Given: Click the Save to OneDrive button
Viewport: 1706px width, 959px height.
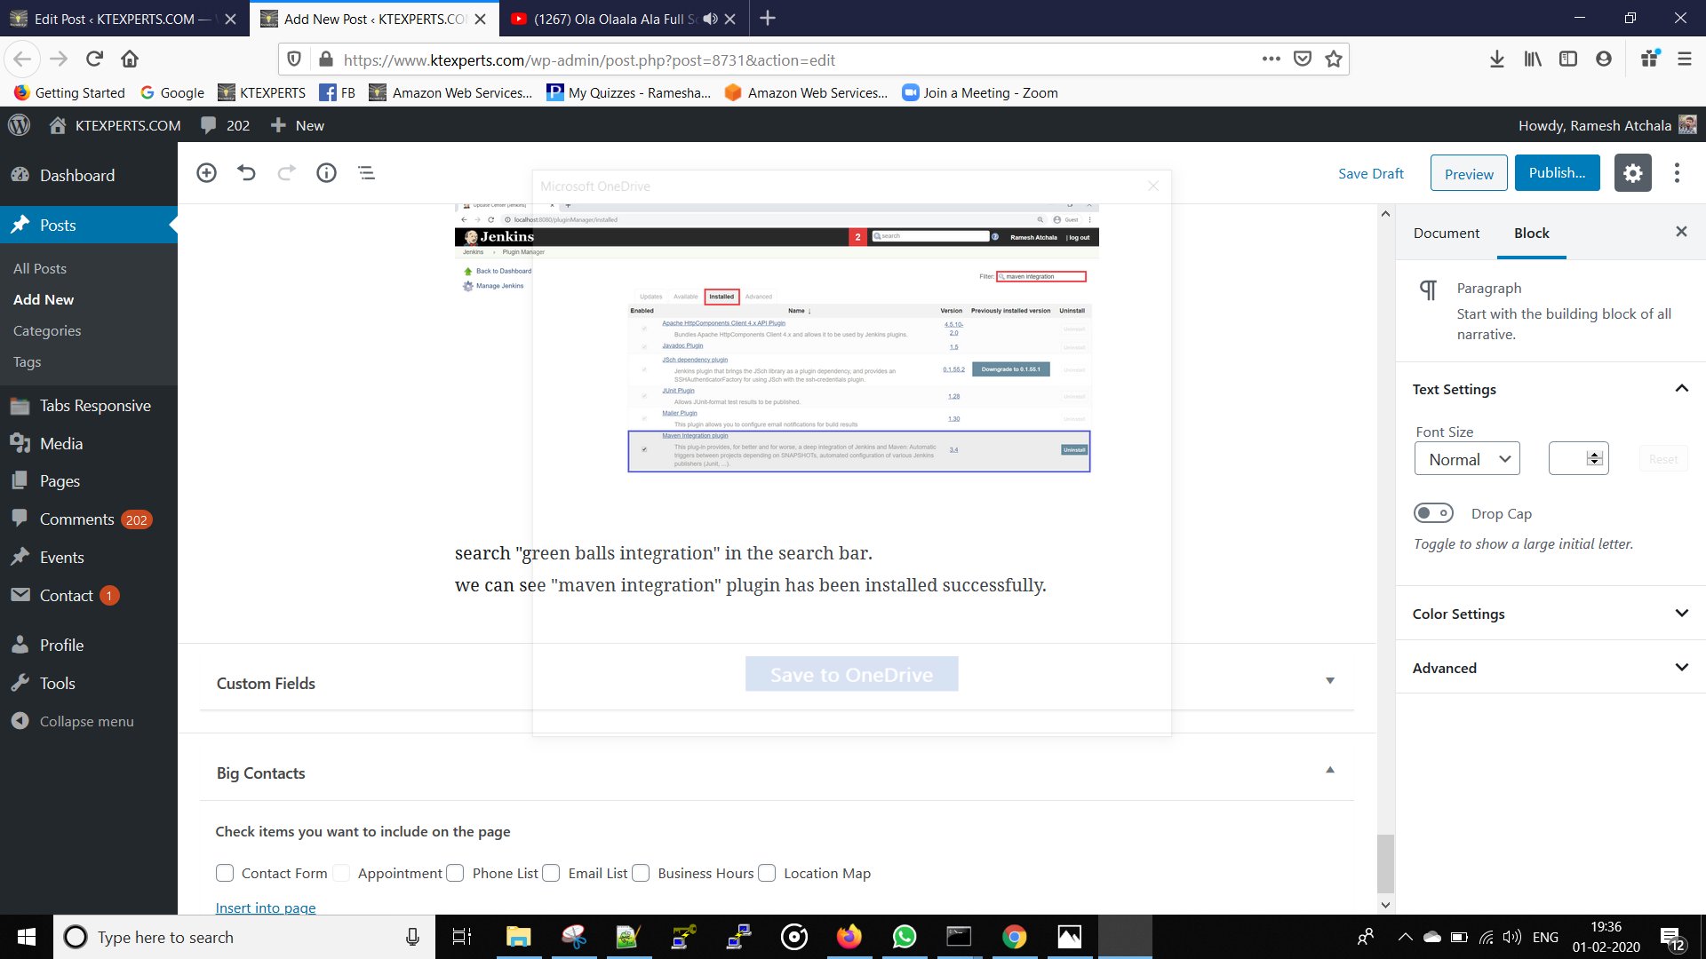Looking at the screenshot, I should point(851,674).
